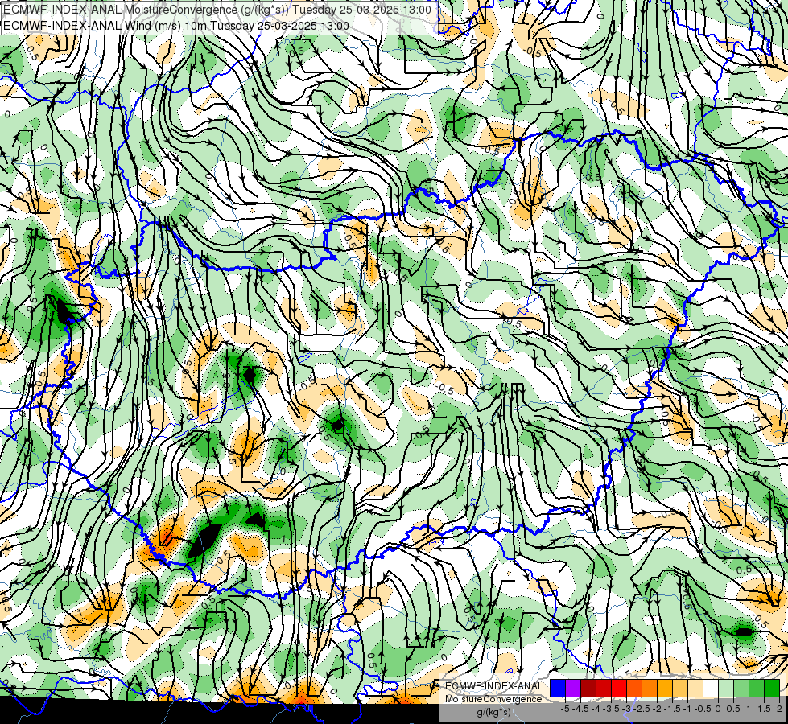
Task: Select the amber swatch between -2 and -1.5
Action: [x=665, y=688]
